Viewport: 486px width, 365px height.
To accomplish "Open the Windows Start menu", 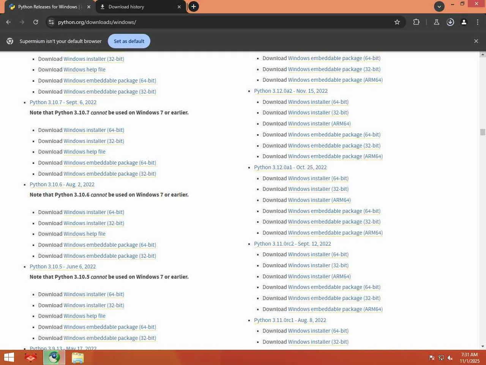I will pyautogui.click(x=9, y=357).
